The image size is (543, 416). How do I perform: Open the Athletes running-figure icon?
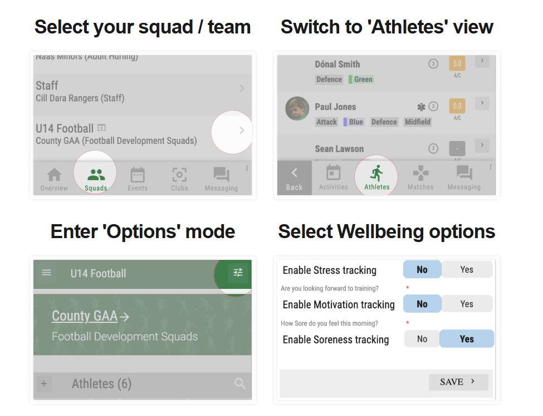click(377, 173)
